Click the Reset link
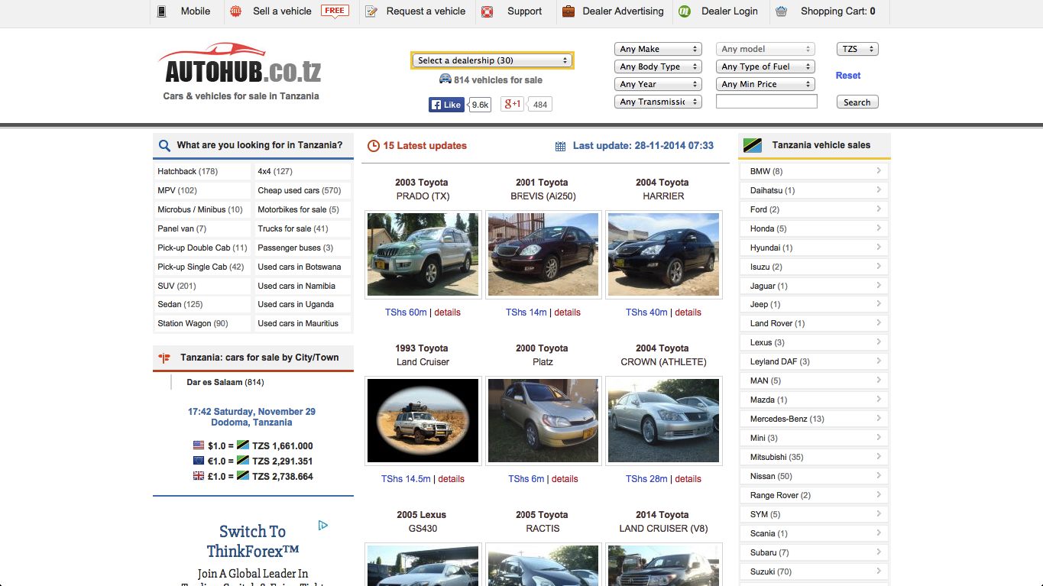The image size is (1043, 586). tap(848, 75)
